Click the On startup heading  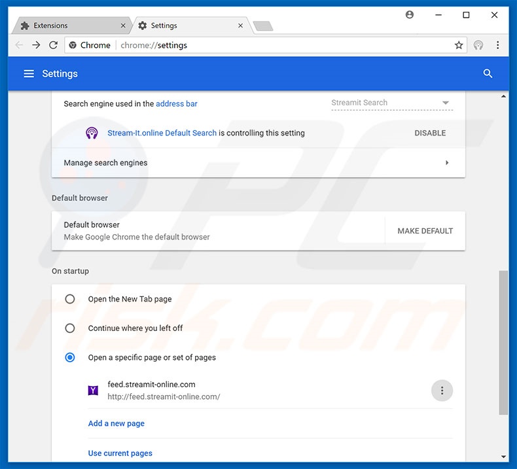pyautogui.click(x=70, y=271)
